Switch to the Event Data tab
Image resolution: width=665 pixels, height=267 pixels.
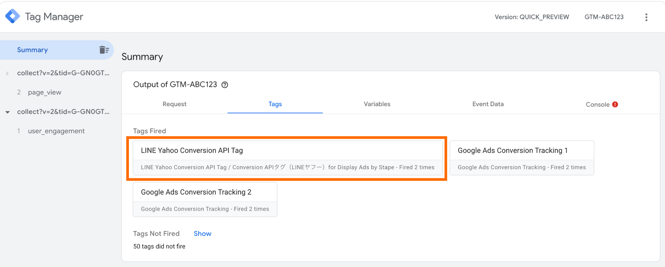(488, 104)
